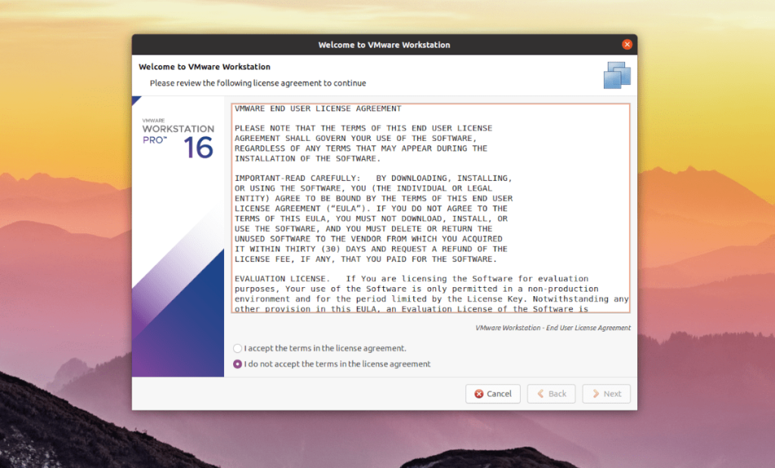Click the VMware cascading-boxes logo in the header
This screenshot has width=775, height=468.
pos(616,74)
